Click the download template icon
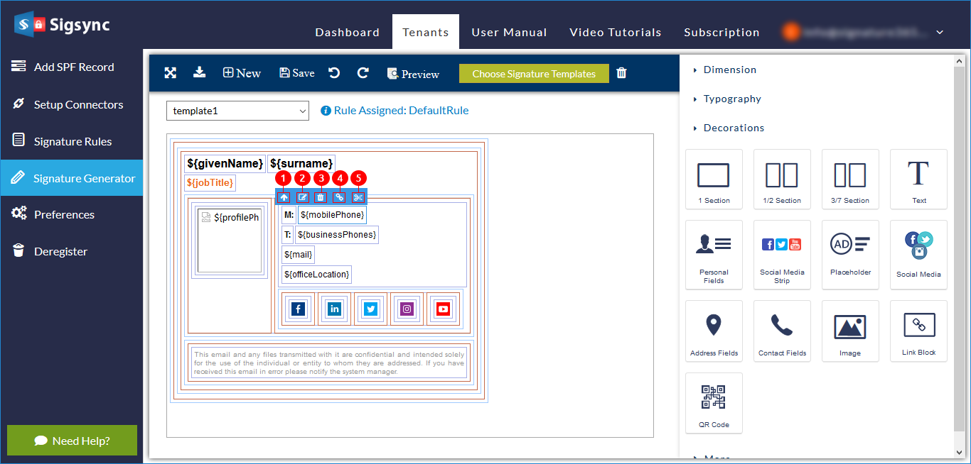The image size is (971, 464). click(200, 72)
